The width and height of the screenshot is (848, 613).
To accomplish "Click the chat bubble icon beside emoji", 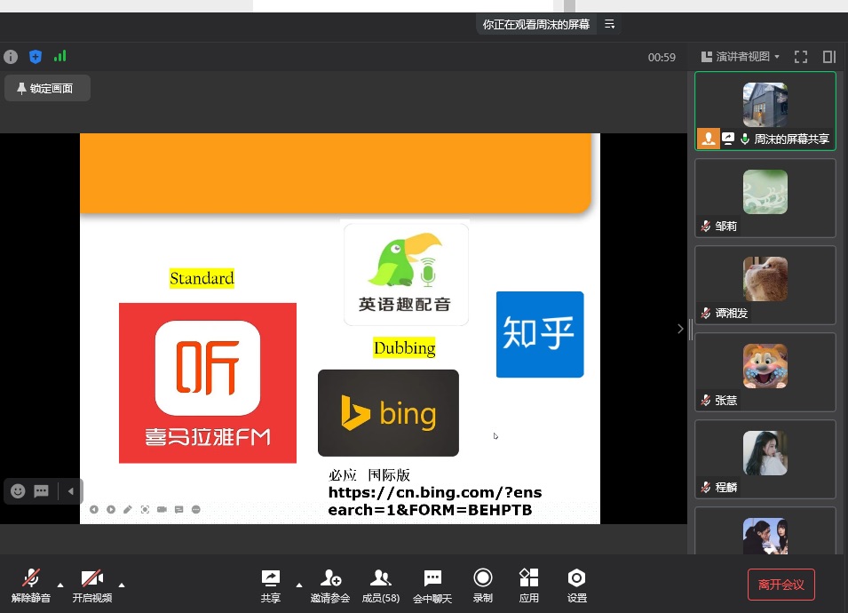I will [41, 490].
